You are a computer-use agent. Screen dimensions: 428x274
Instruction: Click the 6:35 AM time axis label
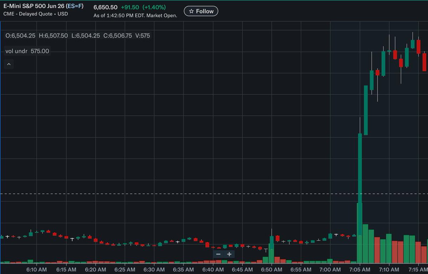pos(184,270)
